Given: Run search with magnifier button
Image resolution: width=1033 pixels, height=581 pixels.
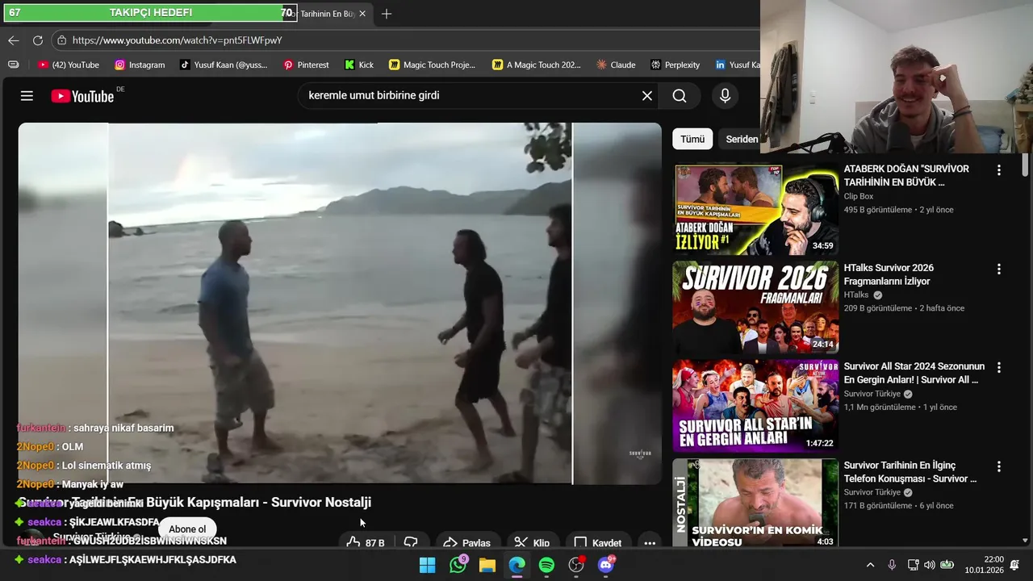Looking at the screenshot, I should coord(680,96).
